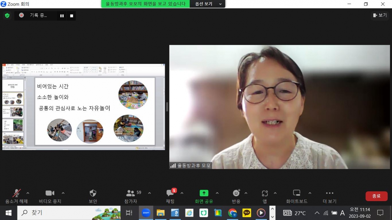Open Reactions (반응) smiley icon
Image resolution: width=392 pixels, height=220 pixels.
(236, 193)
